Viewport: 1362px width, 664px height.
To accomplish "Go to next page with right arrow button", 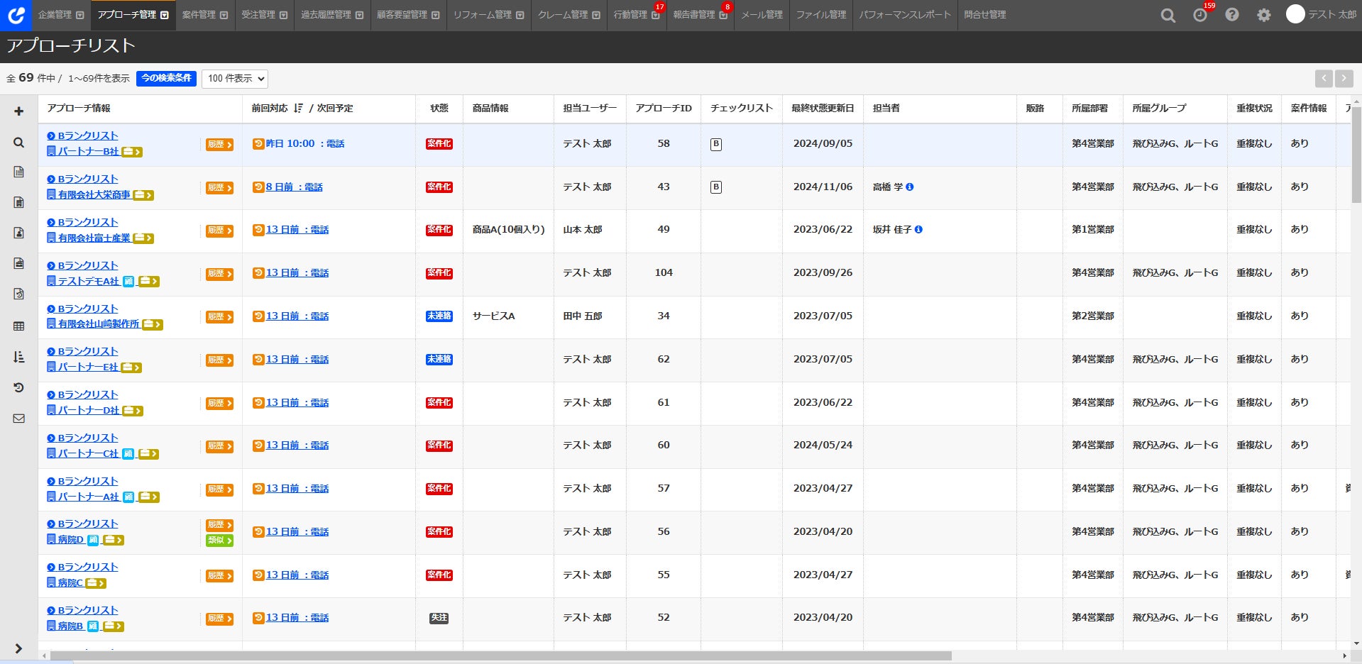I will point(1344,78).
